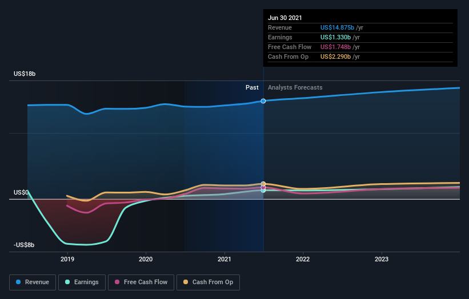Select the 2021 x-axis label
Screen dimensions: 469x299
[225, 259]
